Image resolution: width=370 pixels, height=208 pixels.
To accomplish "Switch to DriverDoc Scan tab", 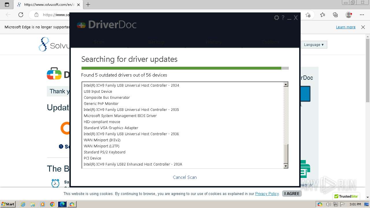I will (99, 42).
